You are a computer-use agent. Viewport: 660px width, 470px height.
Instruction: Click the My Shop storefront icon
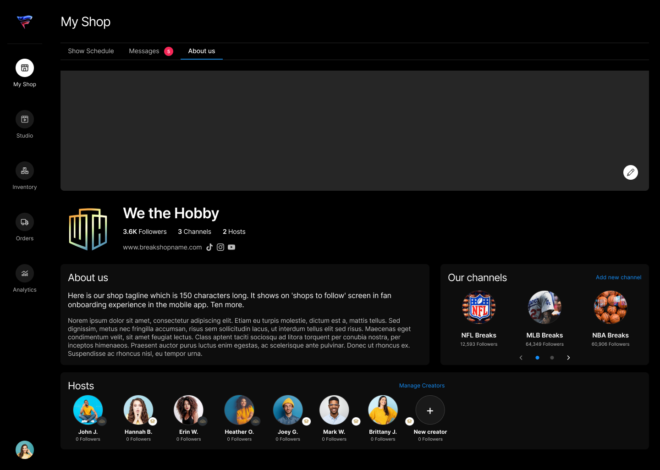point(25,68)
